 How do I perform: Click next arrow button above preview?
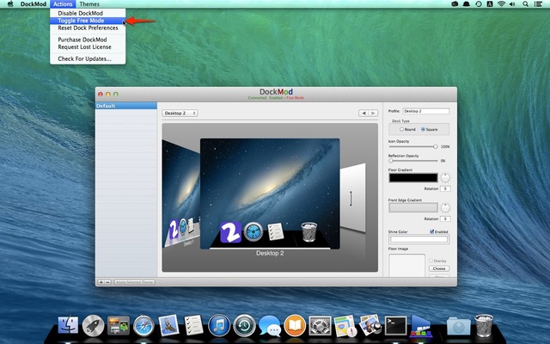point(373,113)
